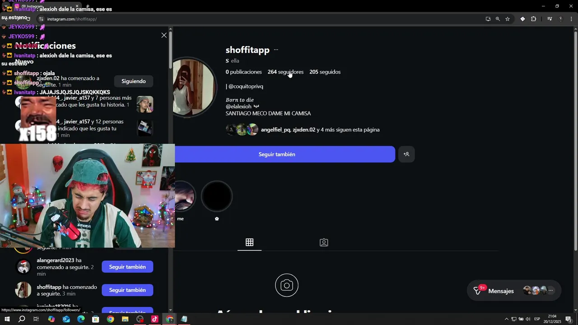Click 'SANTIAGO MECO DAME MI CAMISA' bio line

tap(268, 113)
